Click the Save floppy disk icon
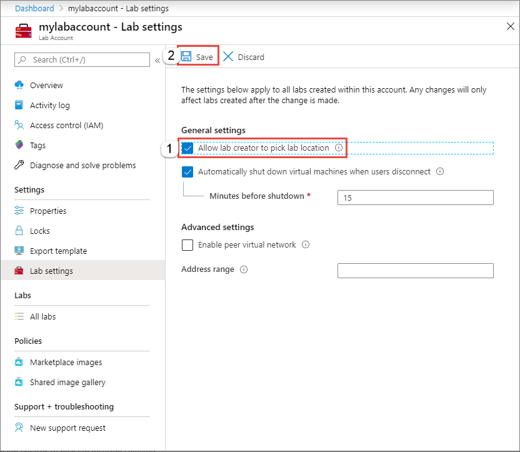Screen dimensions: 520x452 point(186,56)
